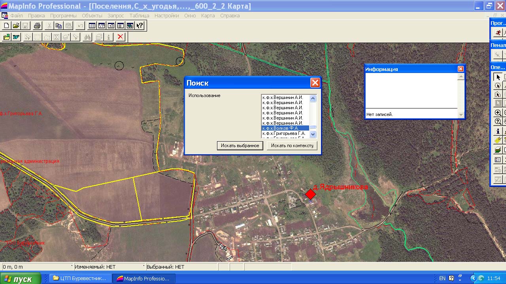Select the arrow Select tool in side palette
This screenshot has height=284, width=506.
[x=498, y=77]
